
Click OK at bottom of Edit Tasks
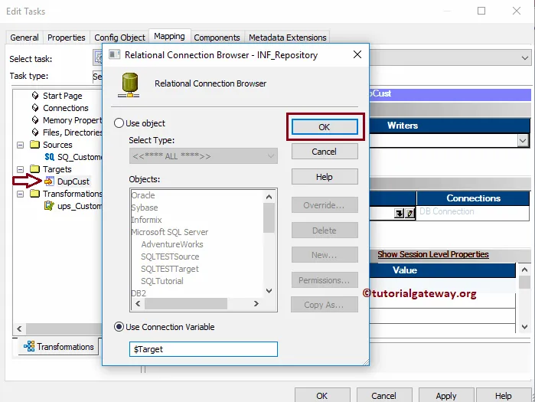(322, 395)
